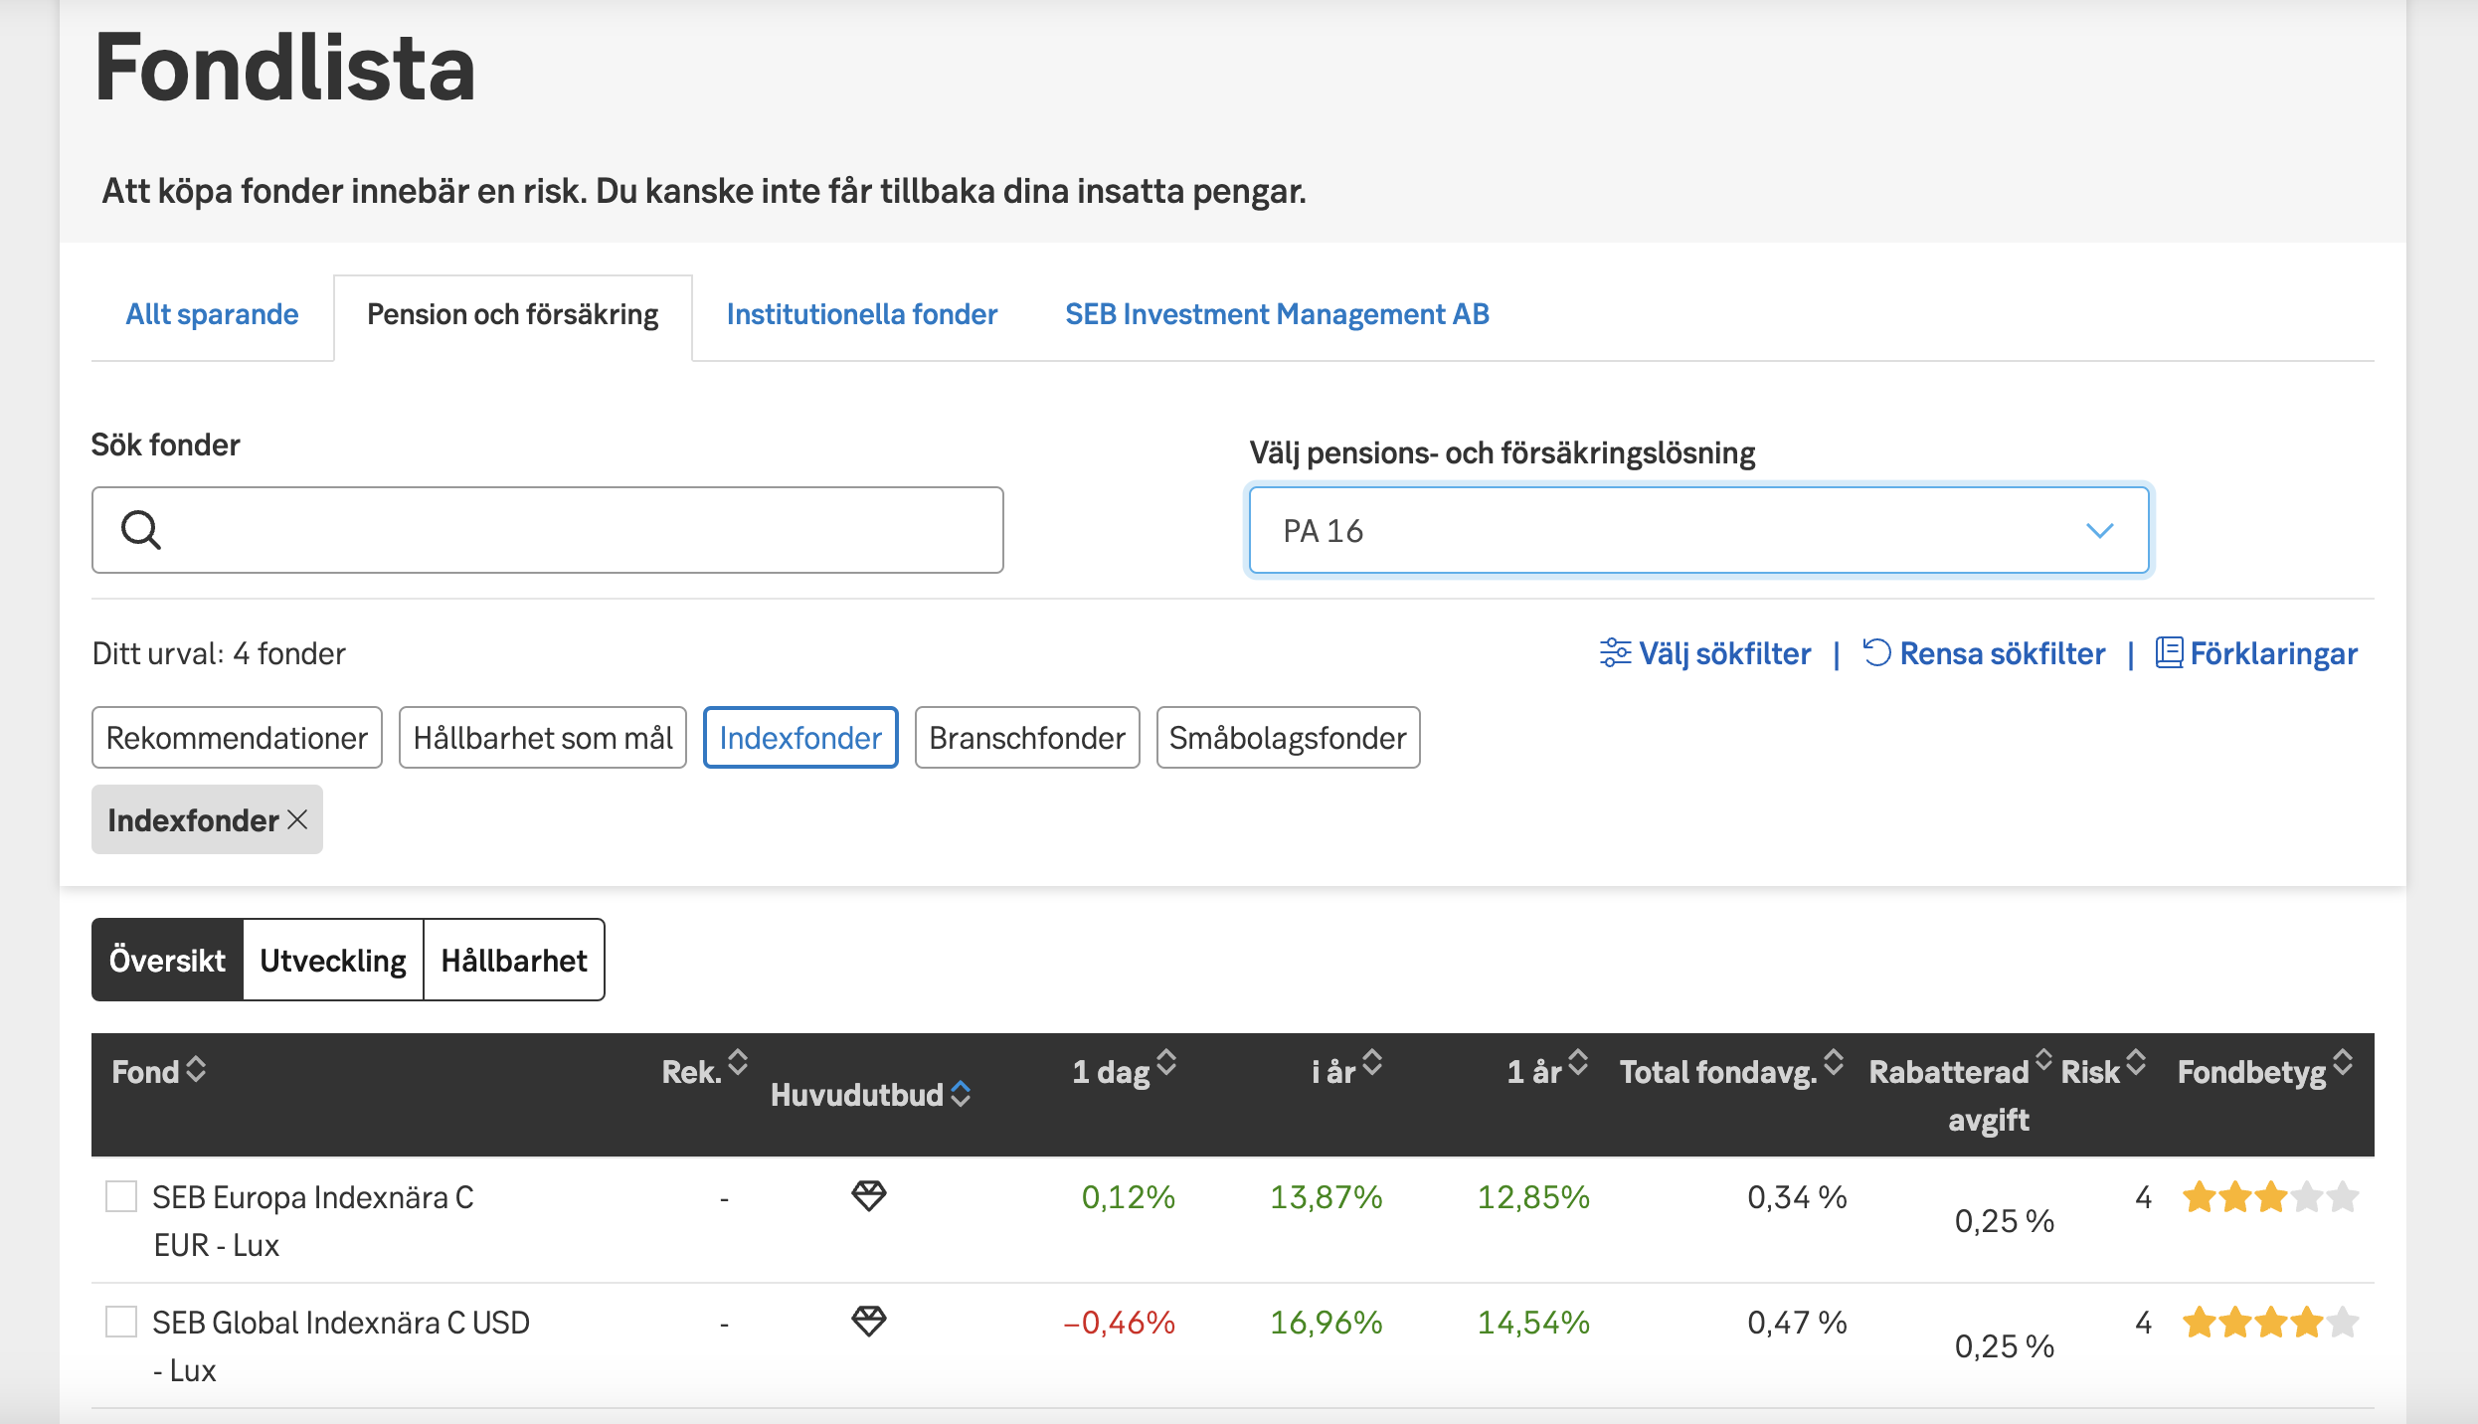
Task: Sort by Fond column arrows
Action: point(196,1069)
